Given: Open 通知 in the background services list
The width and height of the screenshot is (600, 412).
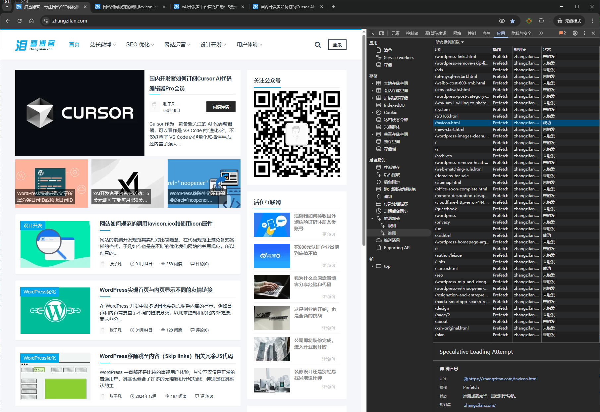Looking at the screenshot, I should (388, 196).
